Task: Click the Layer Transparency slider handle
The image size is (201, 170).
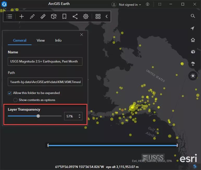Action: click(x=38, y=116)
